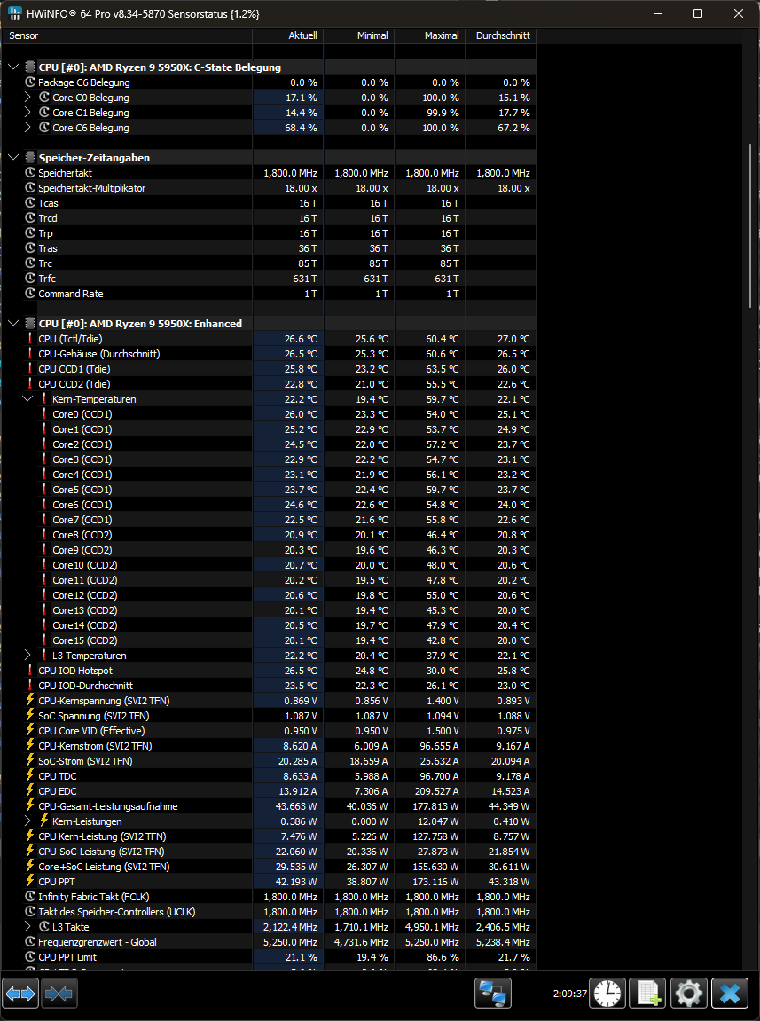
Task: Select Core+SoC Leistung (SVI2 TFN) row
Action: click(269, 866)
